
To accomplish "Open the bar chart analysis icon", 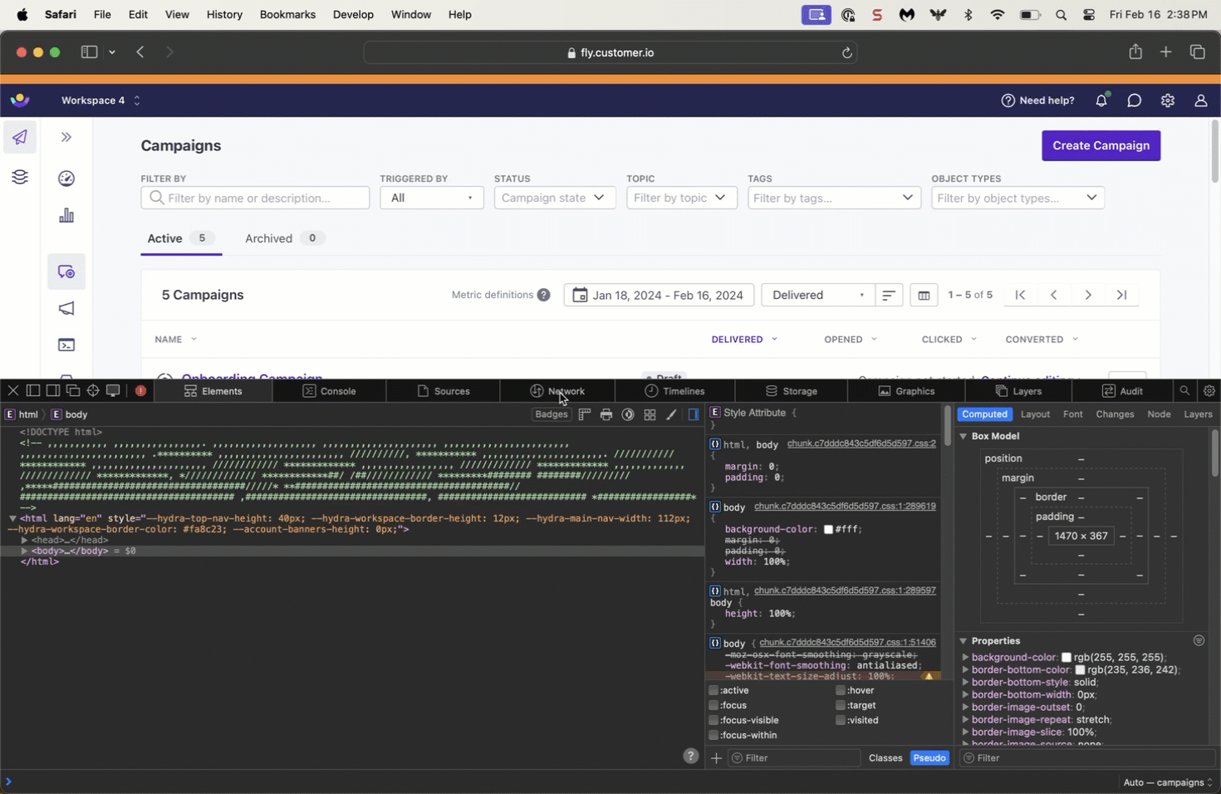I will pos(66,216).
